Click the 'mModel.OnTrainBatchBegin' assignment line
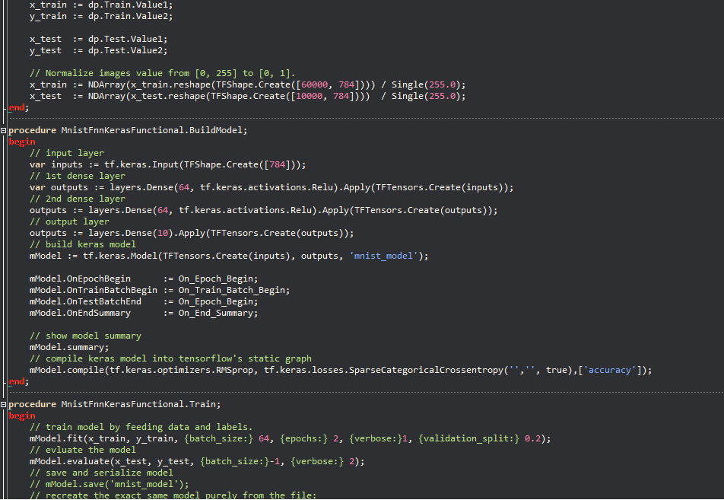This screenshot has width=724, height=500. tap(160, 290)
